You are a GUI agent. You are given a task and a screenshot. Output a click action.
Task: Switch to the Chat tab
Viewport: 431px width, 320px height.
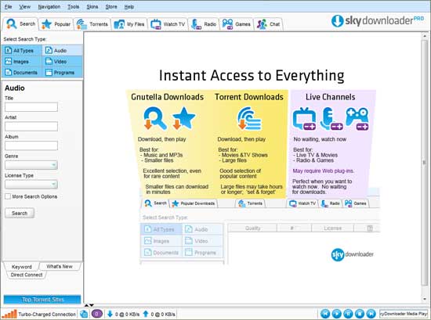(x=268, y=24)
